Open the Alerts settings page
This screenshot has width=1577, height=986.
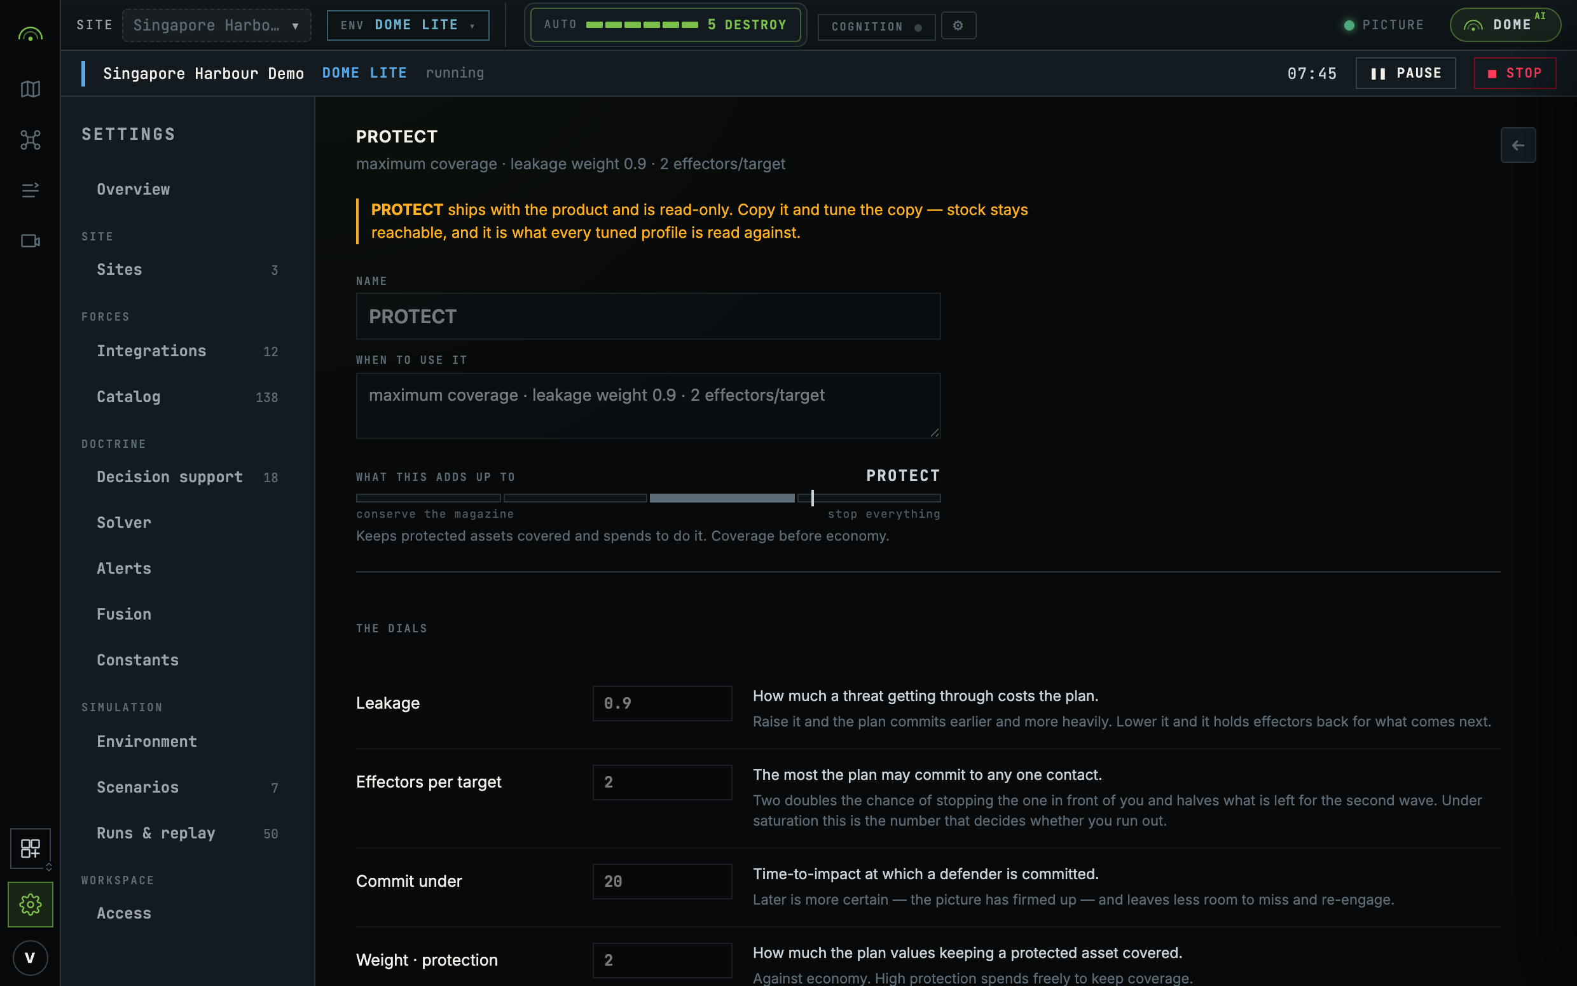187,568
